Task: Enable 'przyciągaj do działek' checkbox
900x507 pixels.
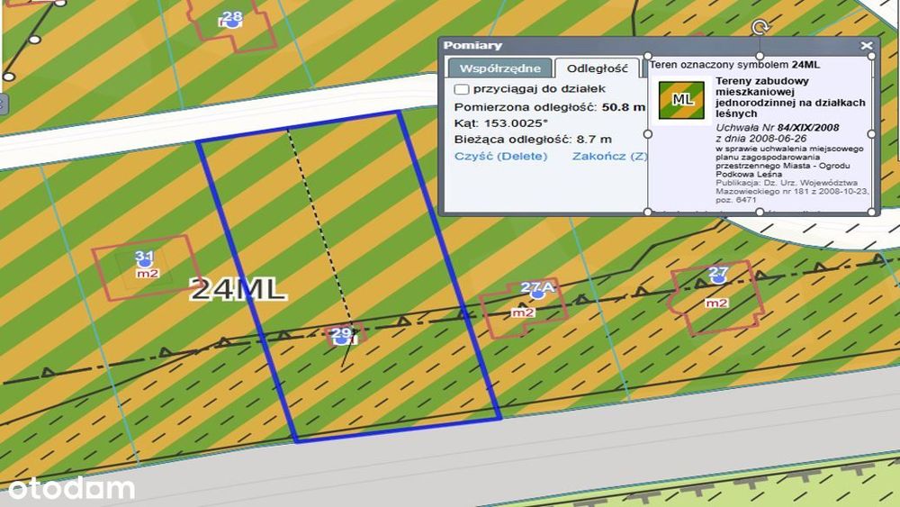Action: (x=462, y=89)
